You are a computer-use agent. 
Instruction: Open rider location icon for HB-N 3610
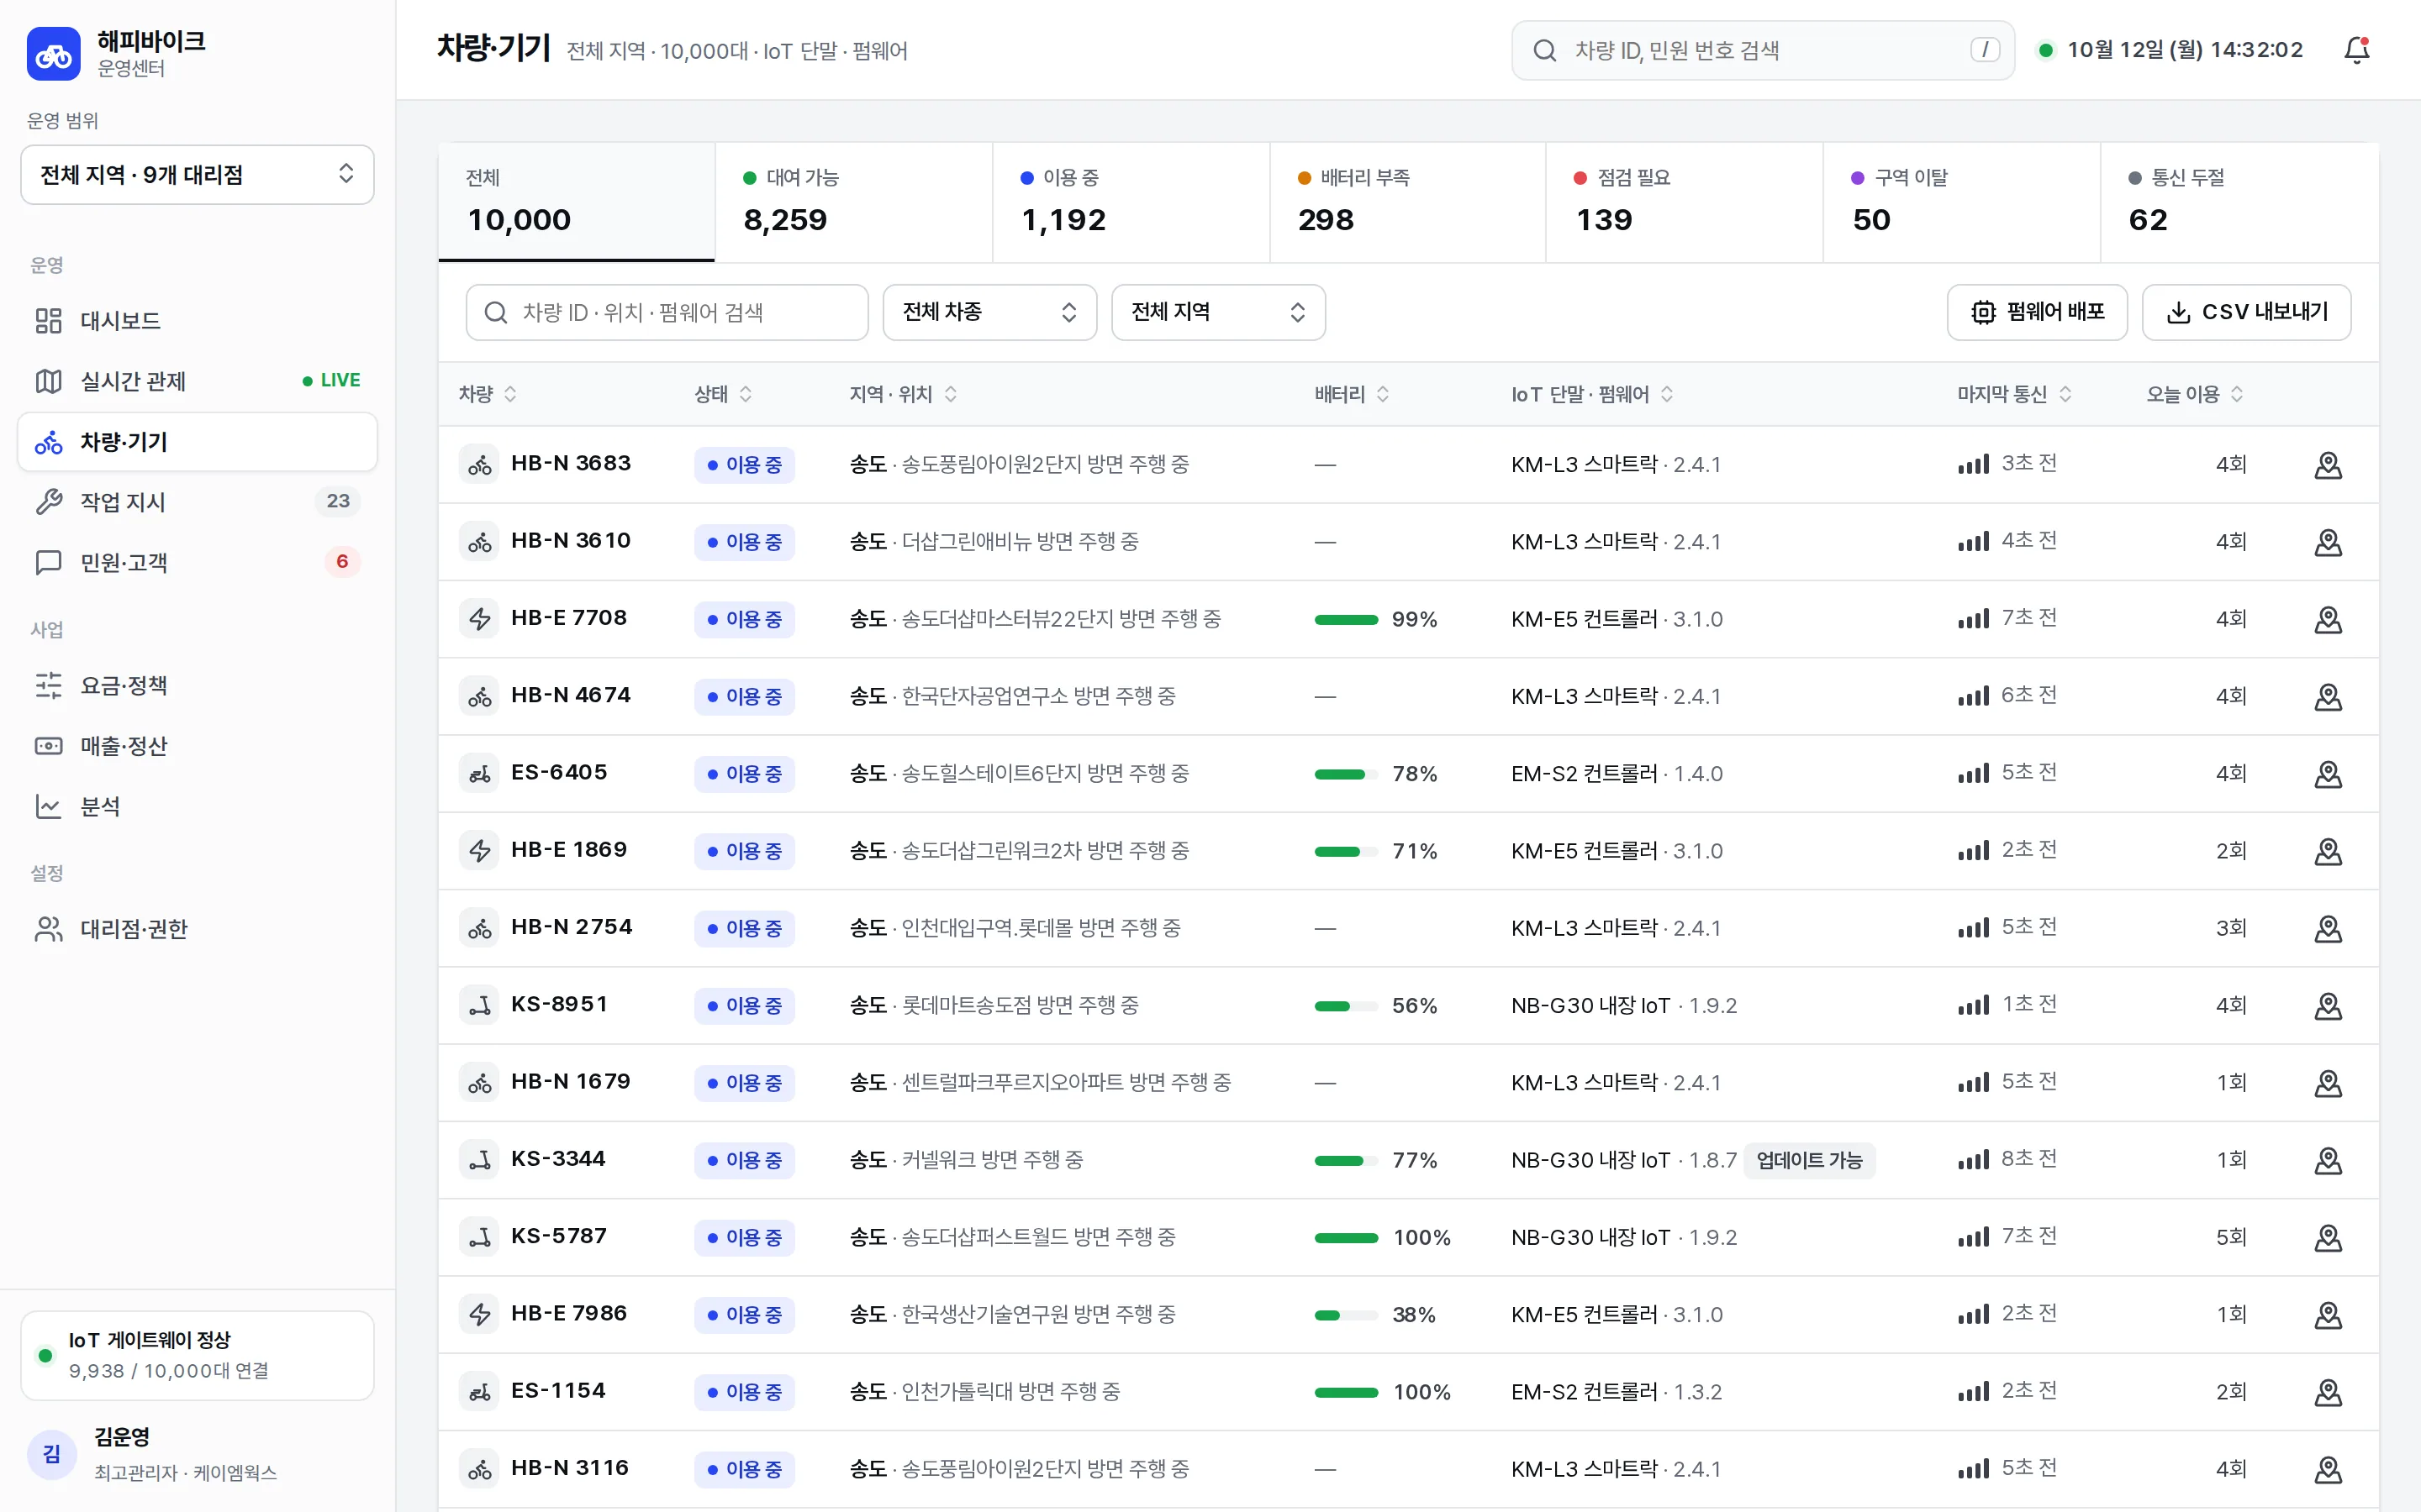(x=2328, y=542)
